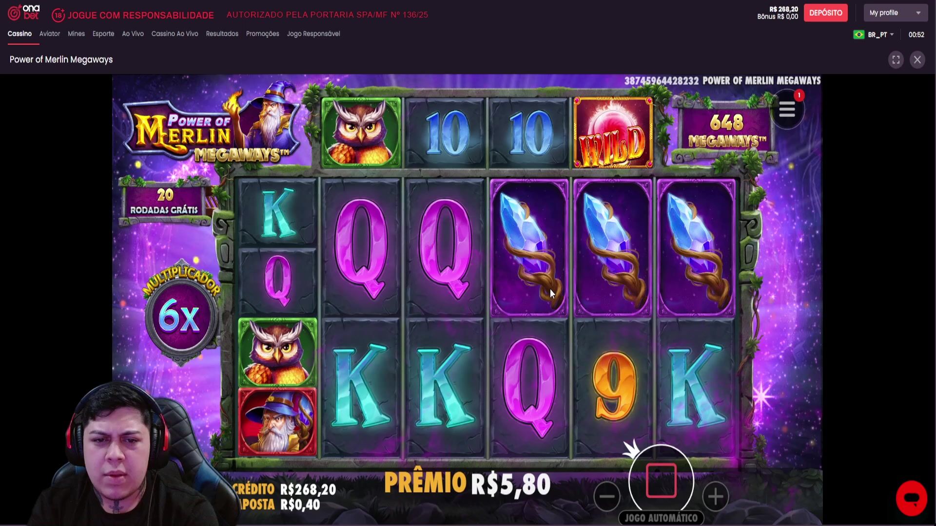
Task: Click the DEPÓSITO button
Action: coord(825,13)
